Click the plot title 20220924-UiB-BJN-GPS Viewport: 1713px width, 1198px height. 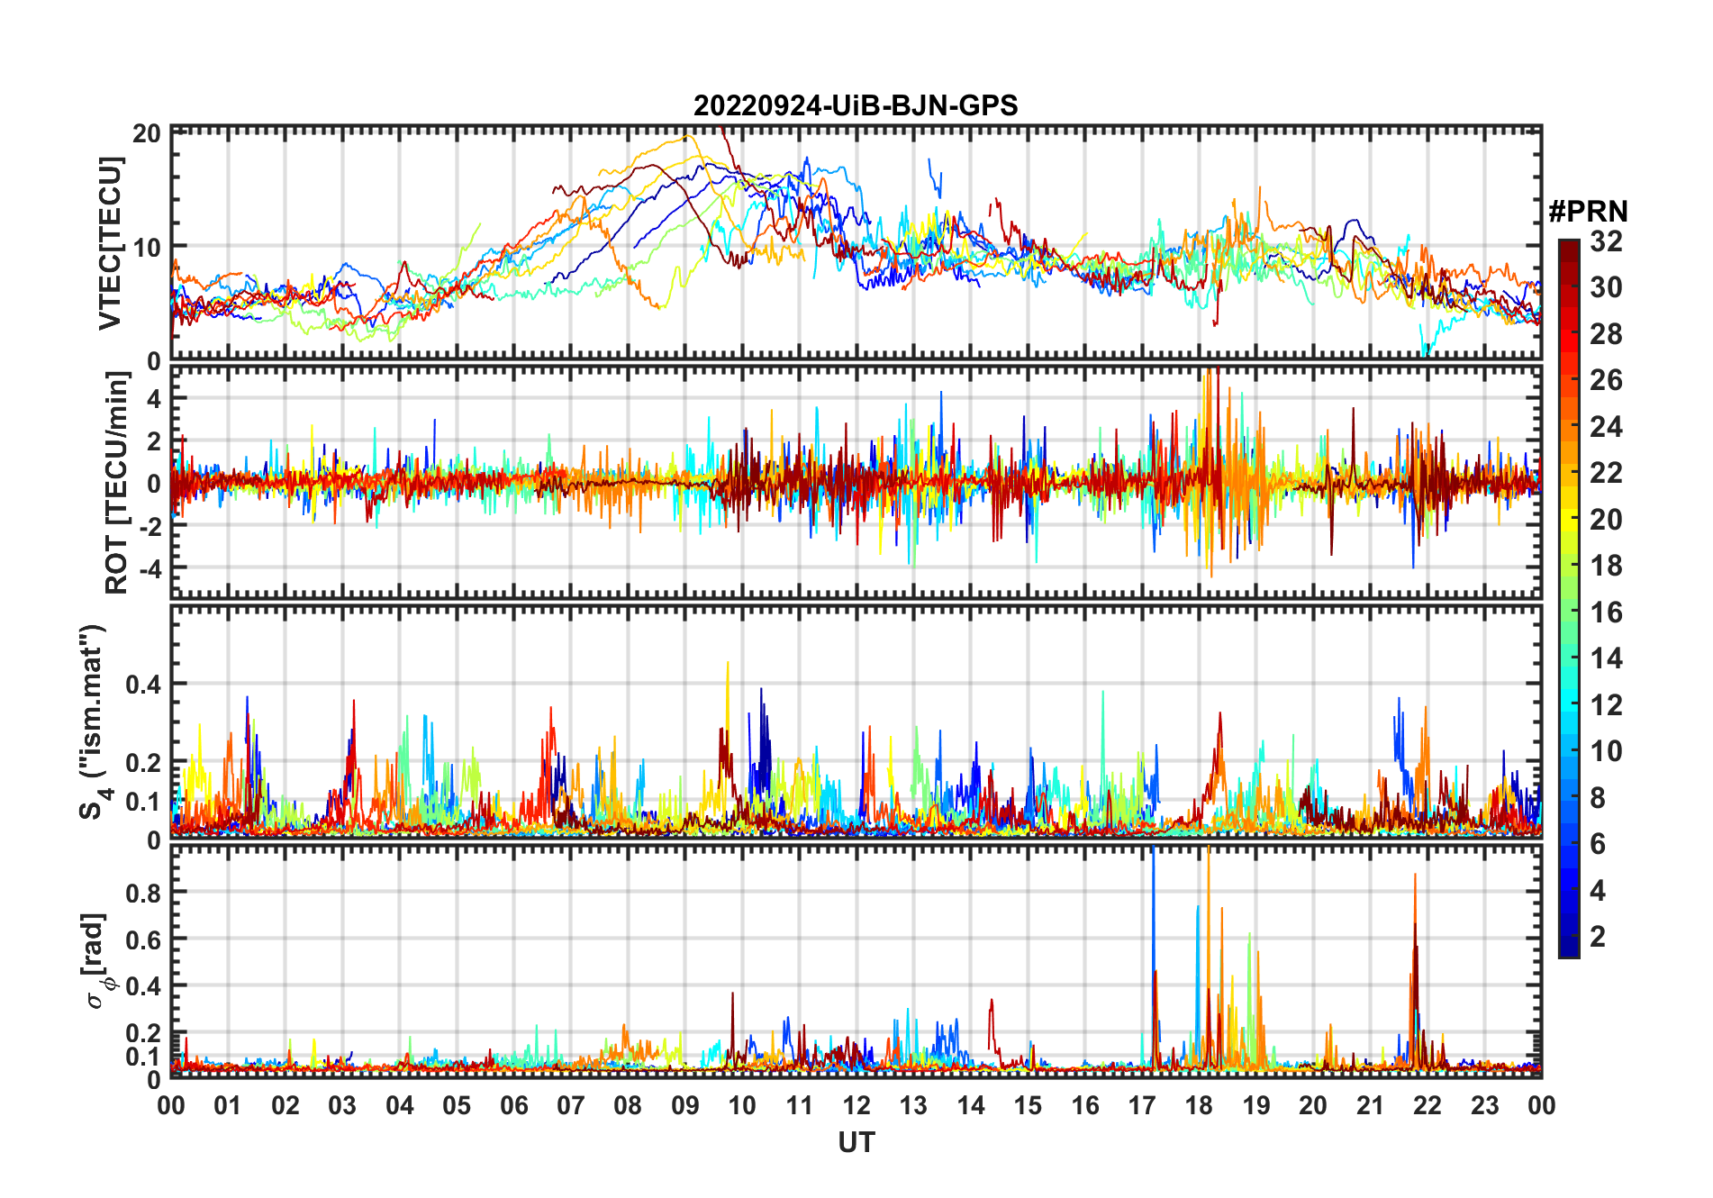(856, 106)
